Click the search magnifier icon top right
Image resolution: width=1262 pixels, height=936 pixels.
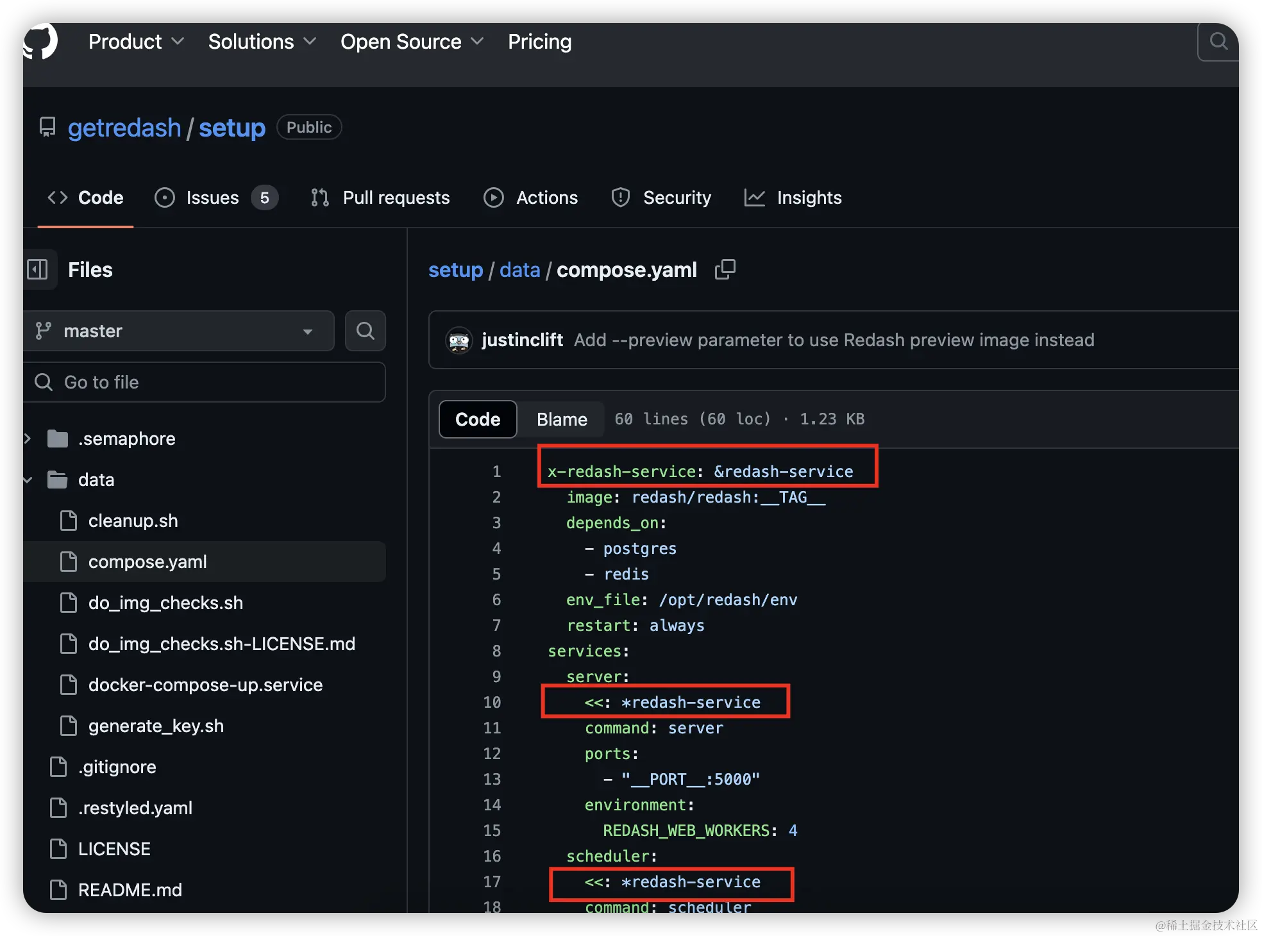click(x=1218, y=41)
